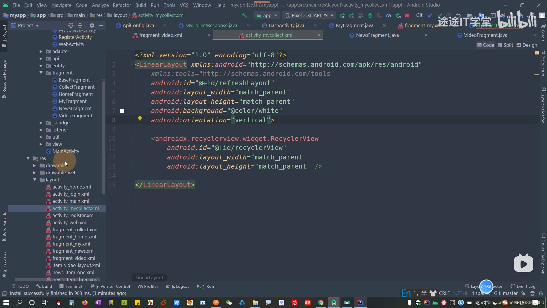Click the Profile app gauge icon
Image resolution: width=547 pixels, height=308 pixels.
[388, 15]
